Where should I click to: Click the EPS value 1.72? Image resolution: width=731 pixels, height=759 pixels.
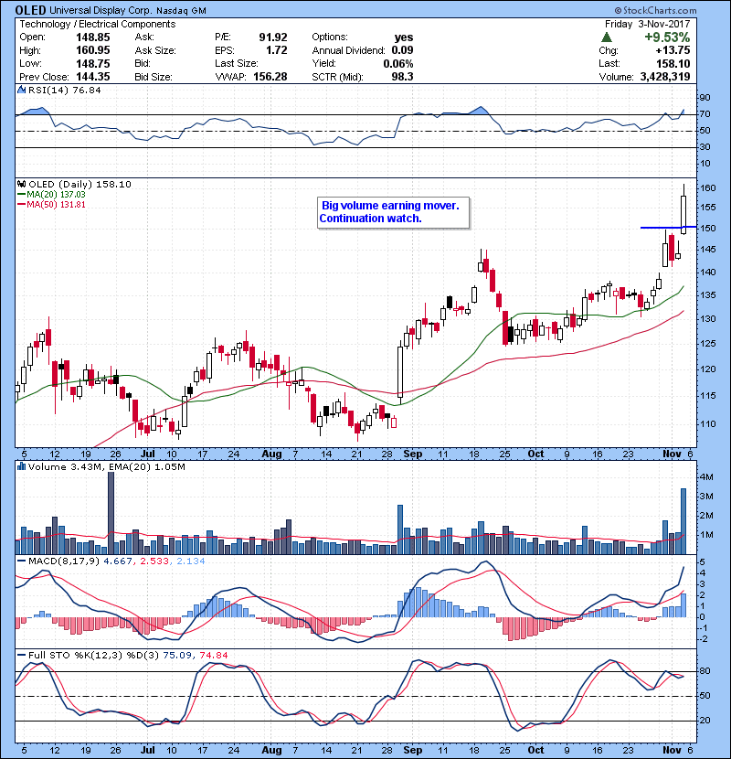pyautogui.click(x=277, y=50)
